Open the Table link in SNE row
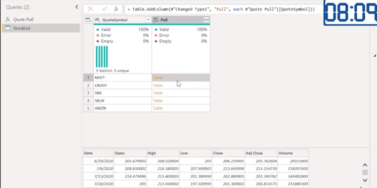 tap(158, 93)
